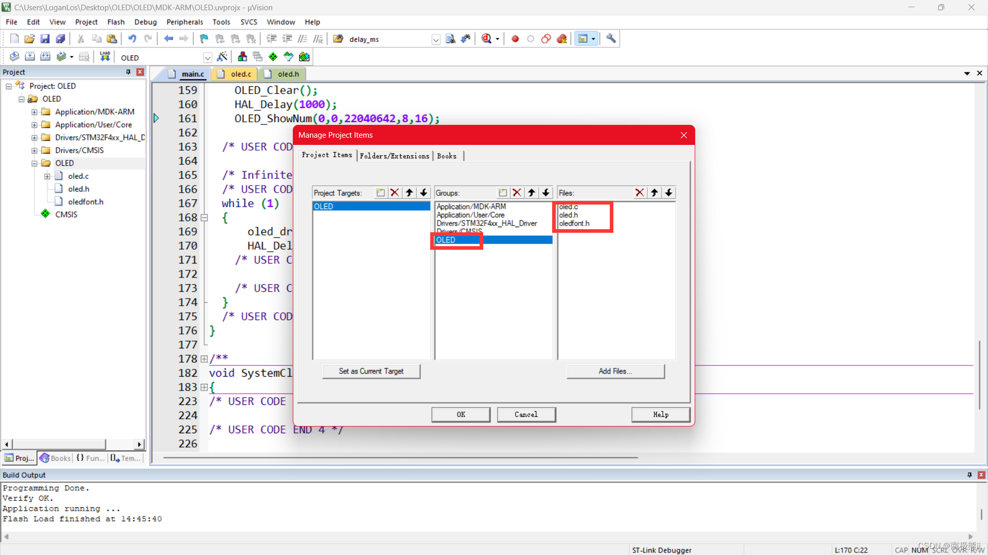Open Options for Target via the magic wand icon
Screen dimensions: 988x555
pyautogui.click(x=222, y=57)
